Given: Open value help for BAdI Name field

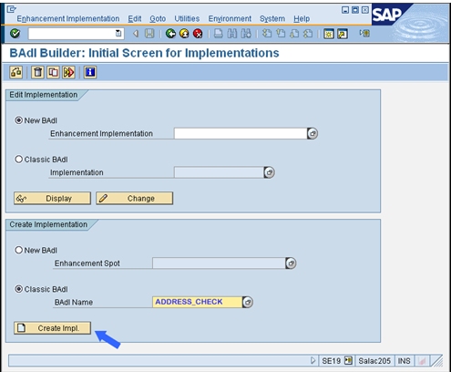Looking at the screenshot, I should click(248, 302).
